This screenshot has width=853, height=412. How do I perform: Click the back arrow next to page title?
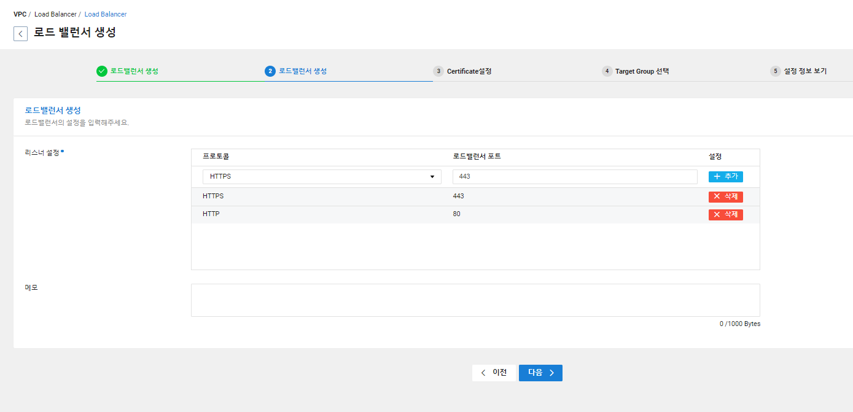[x=20, y=33]
